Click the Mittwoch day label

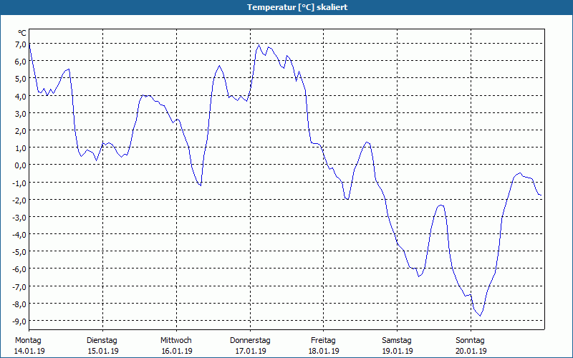(176, 341)
